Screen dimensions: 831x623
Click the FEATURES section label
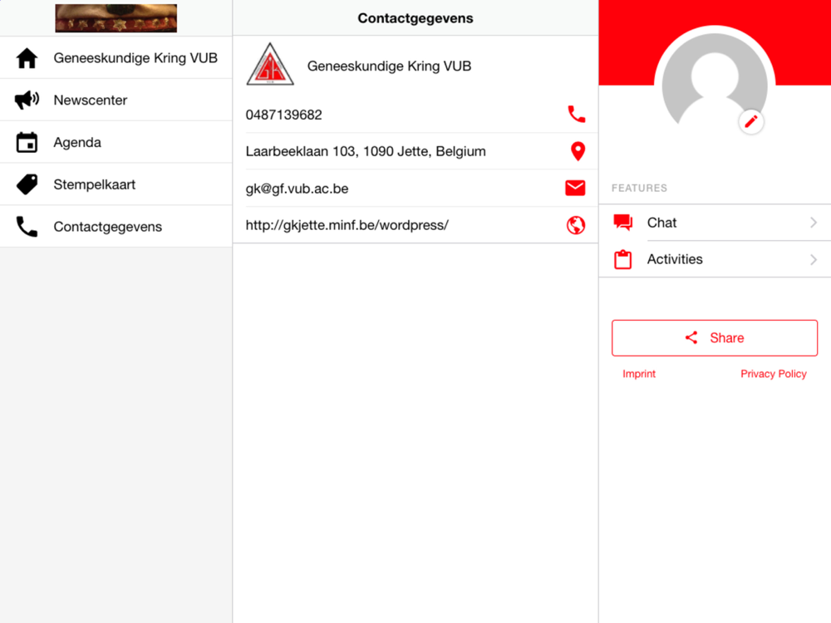pyautogui.click(x=639, y=188)
